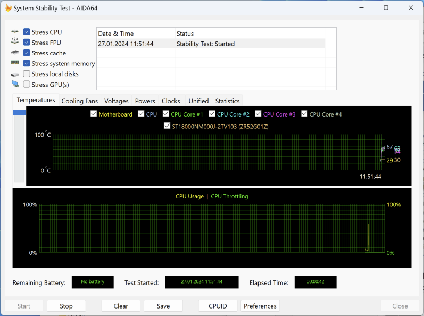Open the CPUID panel button

(x=218, y=306)
